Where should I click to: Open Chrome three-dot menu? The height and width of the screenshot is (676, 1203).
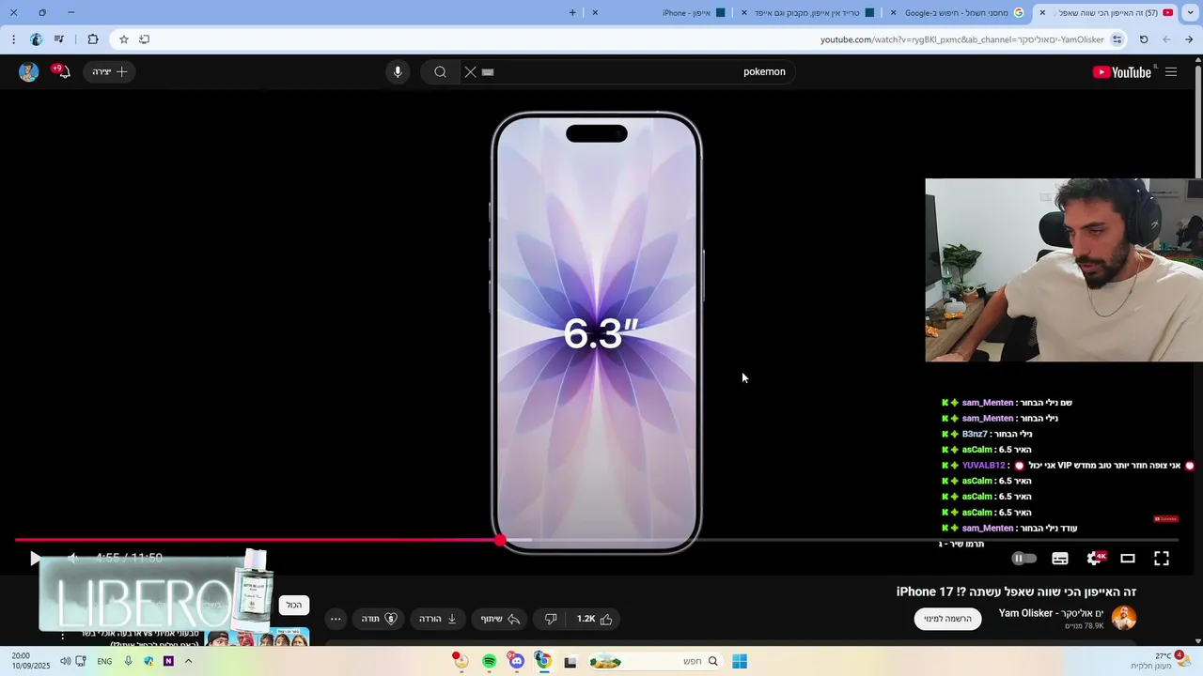13,39
